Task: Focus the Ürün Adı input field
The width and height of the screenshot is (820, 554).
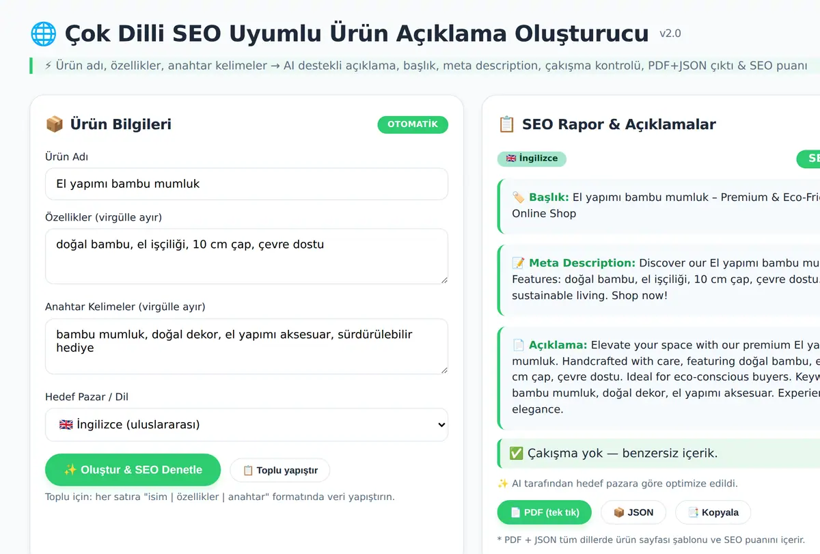Action: 247,184
